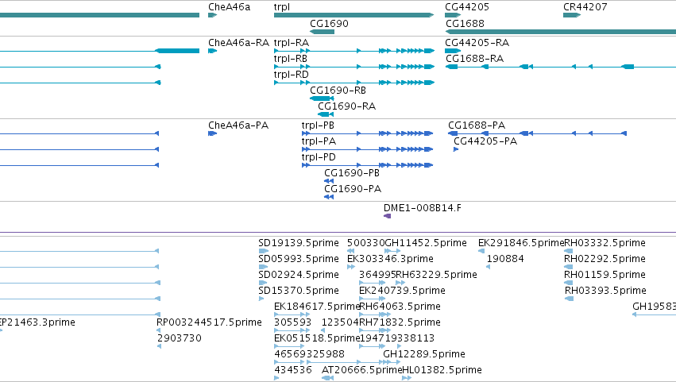Select protein label trpl-PA
This screenshot has width=676, height=382.
click(x=319, y=141)
